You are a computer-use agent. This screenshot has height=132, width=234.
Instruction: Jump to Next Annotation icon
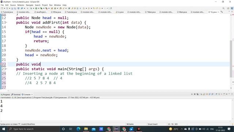(x=84, y=8)
